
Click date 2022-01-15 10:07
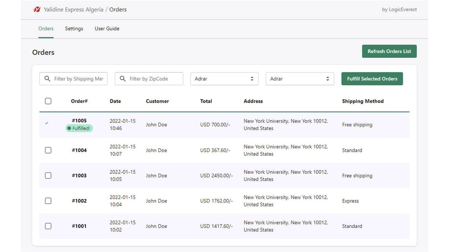coord(122,150)
